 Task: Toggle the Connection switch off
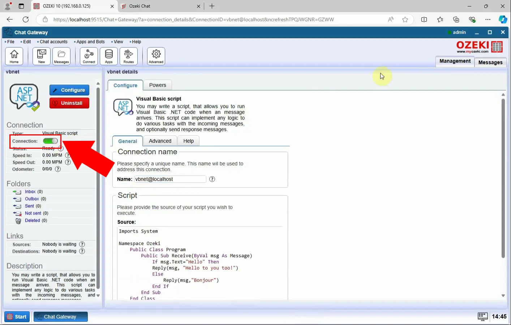(50, 141)
